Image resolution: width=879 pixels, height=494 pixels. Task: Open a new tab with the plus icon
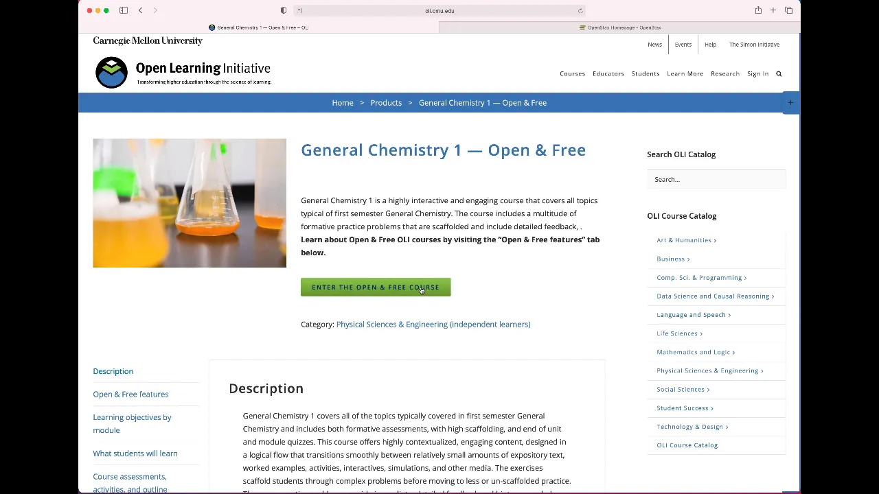(773, 10)
